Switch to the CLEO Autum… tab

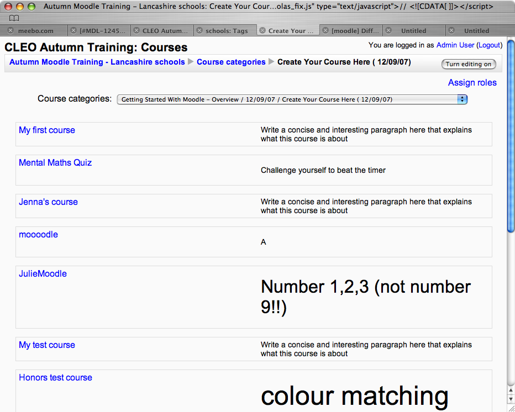(x=165, y=31)
